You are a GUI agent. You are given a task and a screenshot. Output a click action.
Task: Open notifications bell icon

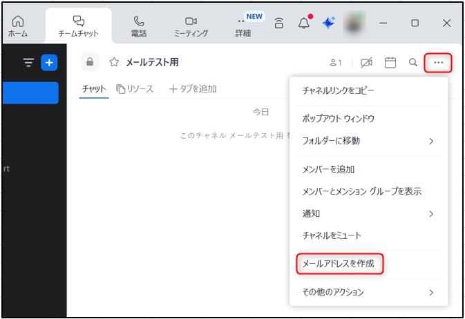pyautogui.click(x=304, y=23)
